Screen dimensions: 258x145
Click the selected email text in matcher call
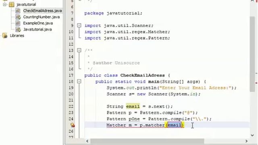pyautogui.click(x=175, y=125)
